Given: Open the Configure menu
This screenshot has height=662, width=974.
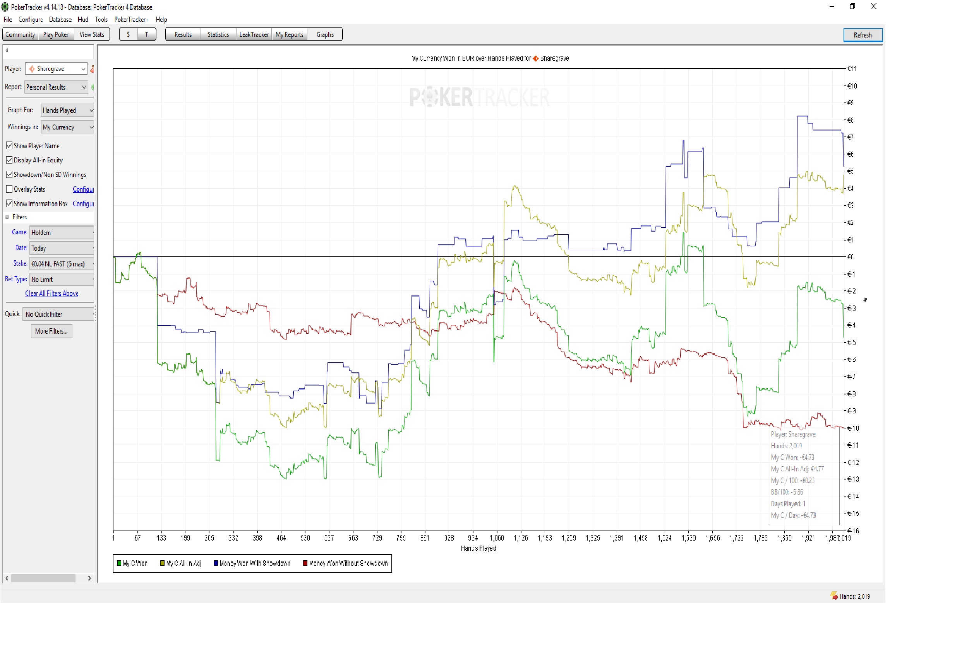Looking at the screenshot, I should pos(31,19).
